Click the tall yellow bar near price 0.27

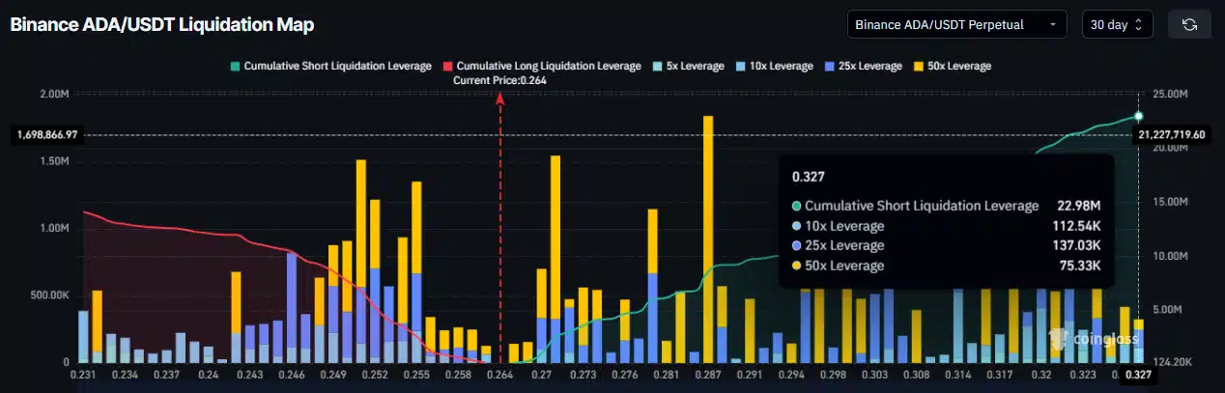tap(556, 232)
